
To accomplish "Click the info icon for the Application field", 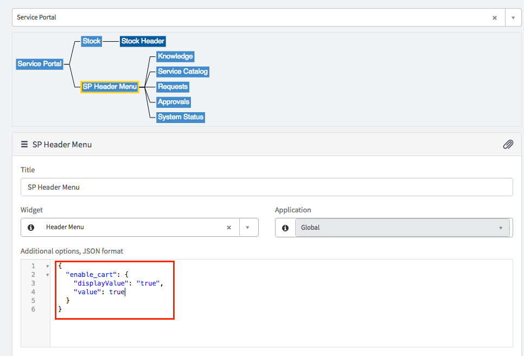I will [x=285, y=228].
